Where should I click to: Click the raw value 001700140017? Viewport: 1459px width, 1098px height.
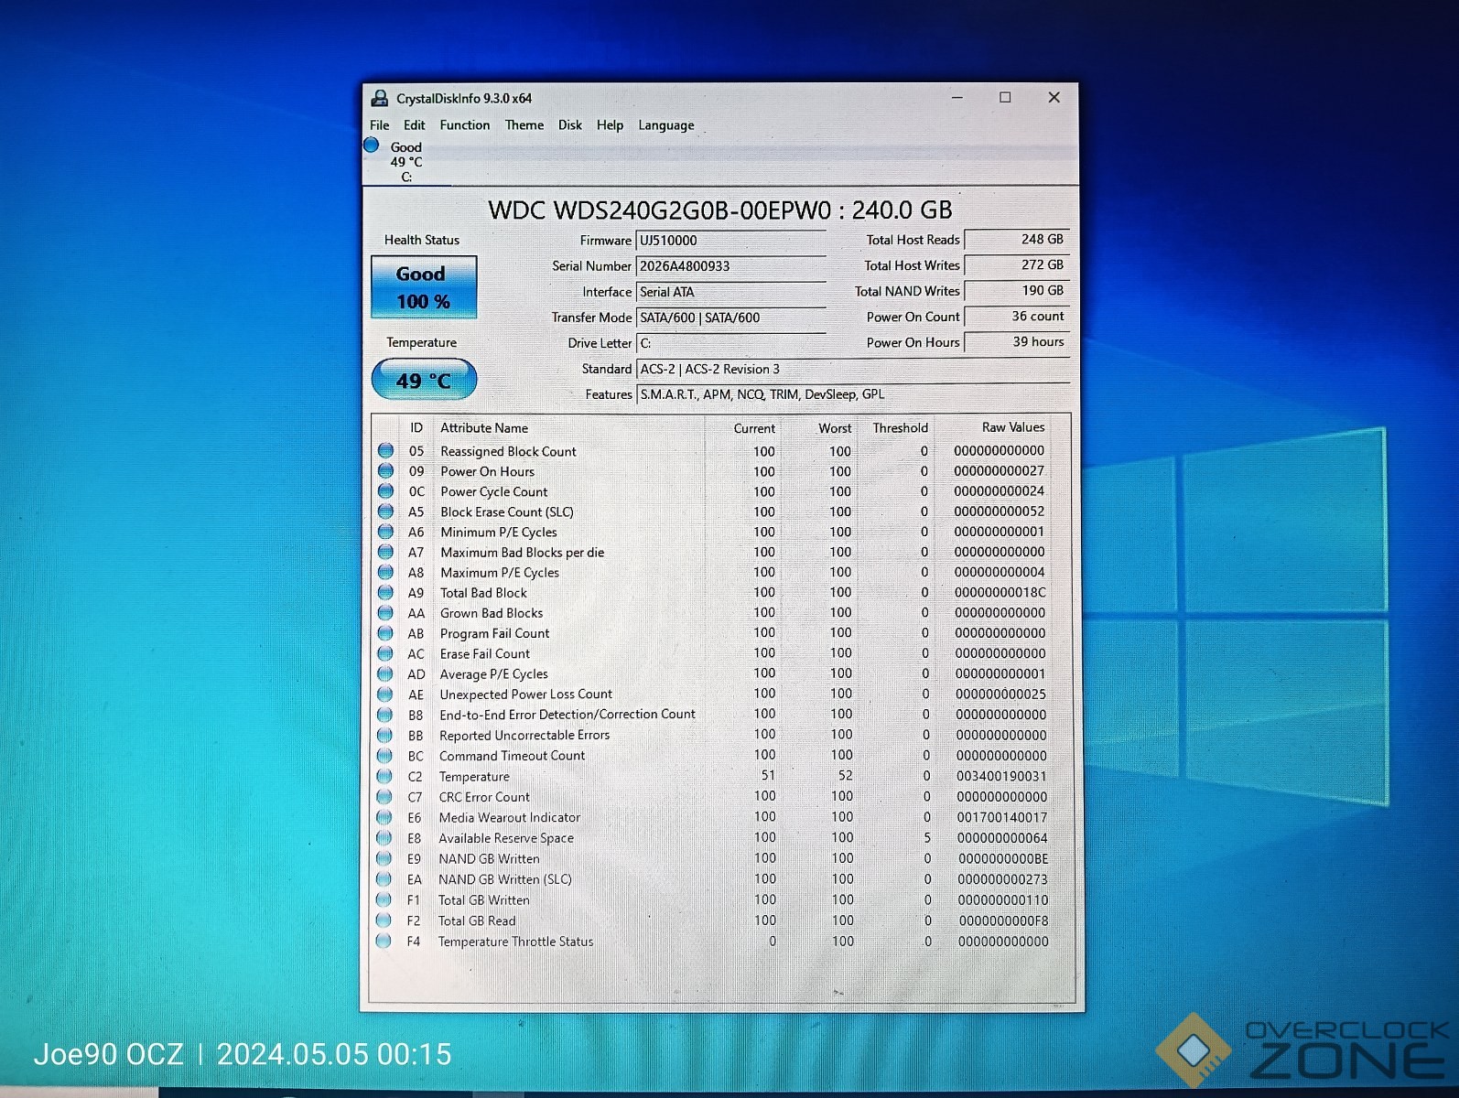[1001, 817]
